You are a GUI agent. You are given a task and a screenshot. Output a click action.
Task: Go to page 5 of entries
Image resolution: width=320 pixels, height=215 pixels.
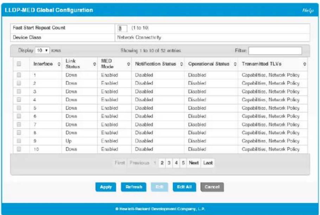[183, 163]
